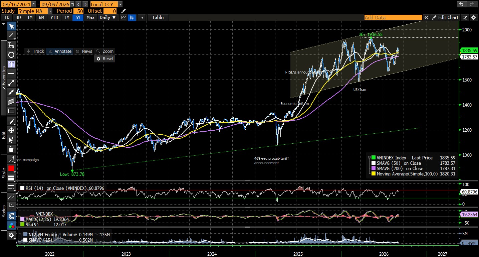Select the ellipse drawing tool

point(11,55)
